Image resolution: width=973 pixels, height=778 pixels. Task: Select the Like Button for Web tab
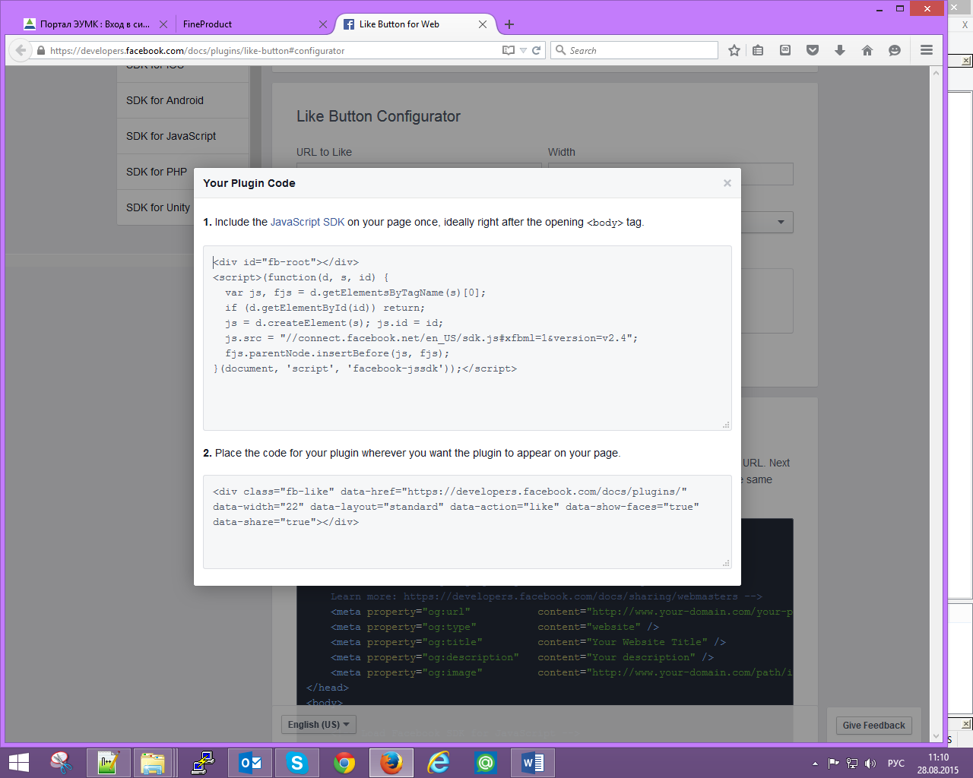pyautogui.click(x=416, y=24)
